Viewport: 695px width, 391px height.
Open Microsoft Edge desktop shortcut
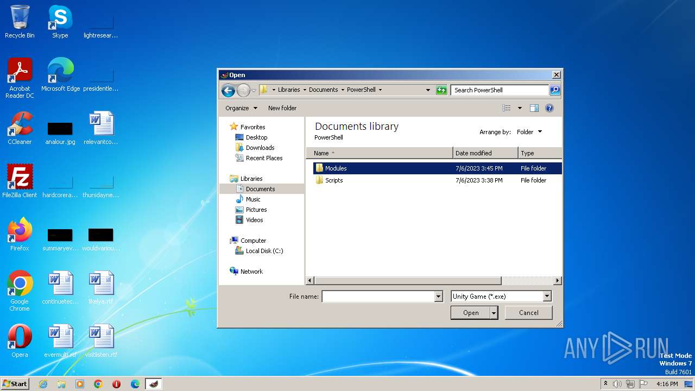click(60, 75)
